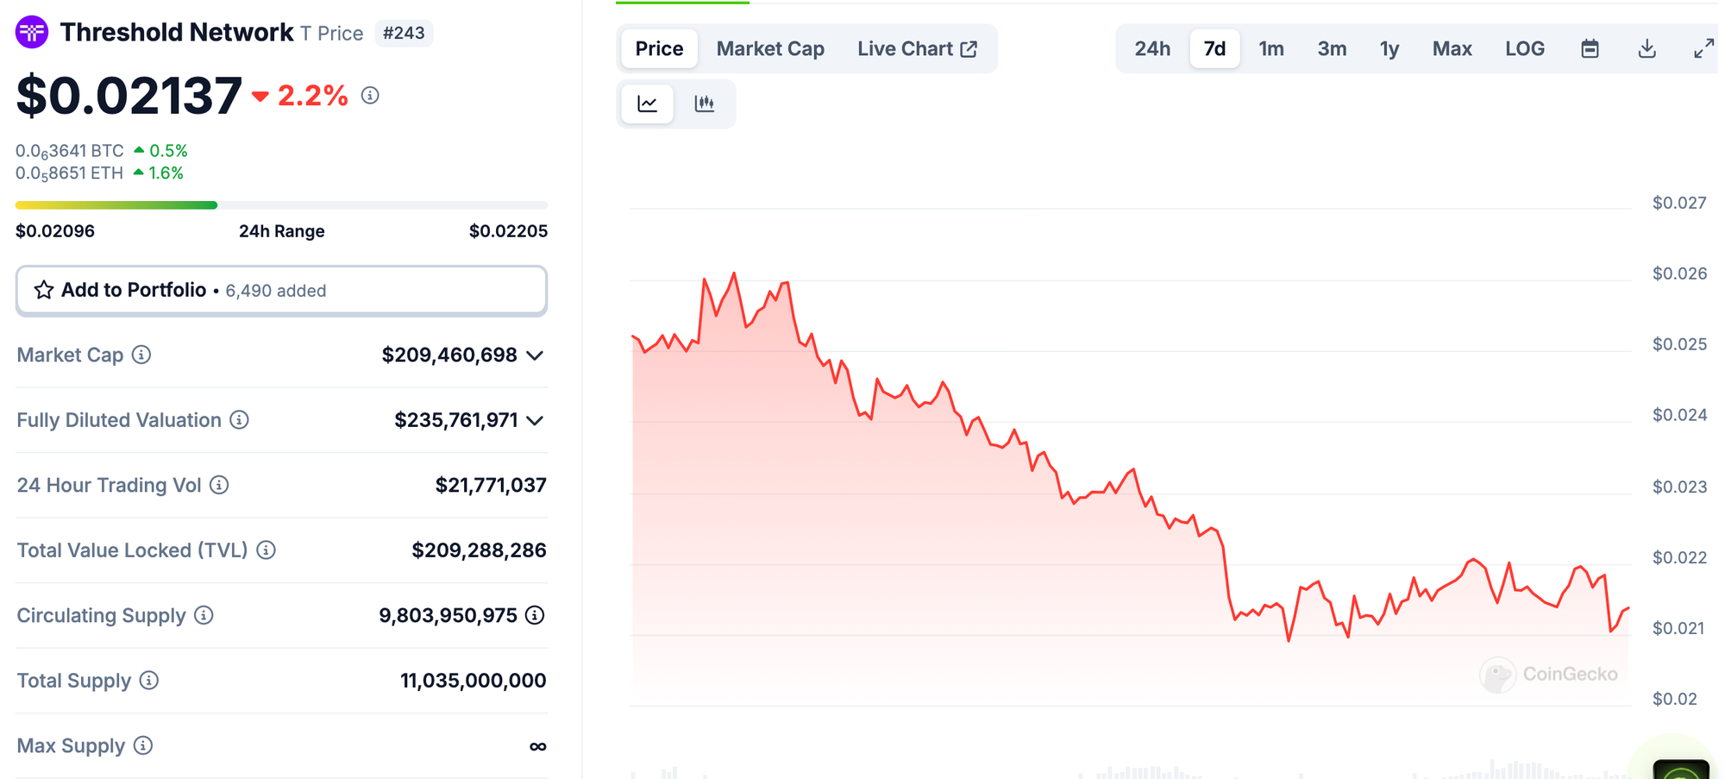This screenshot has height=779, width=1725.
Task: Click the info icon beside the price change
Action: point(370,95)
